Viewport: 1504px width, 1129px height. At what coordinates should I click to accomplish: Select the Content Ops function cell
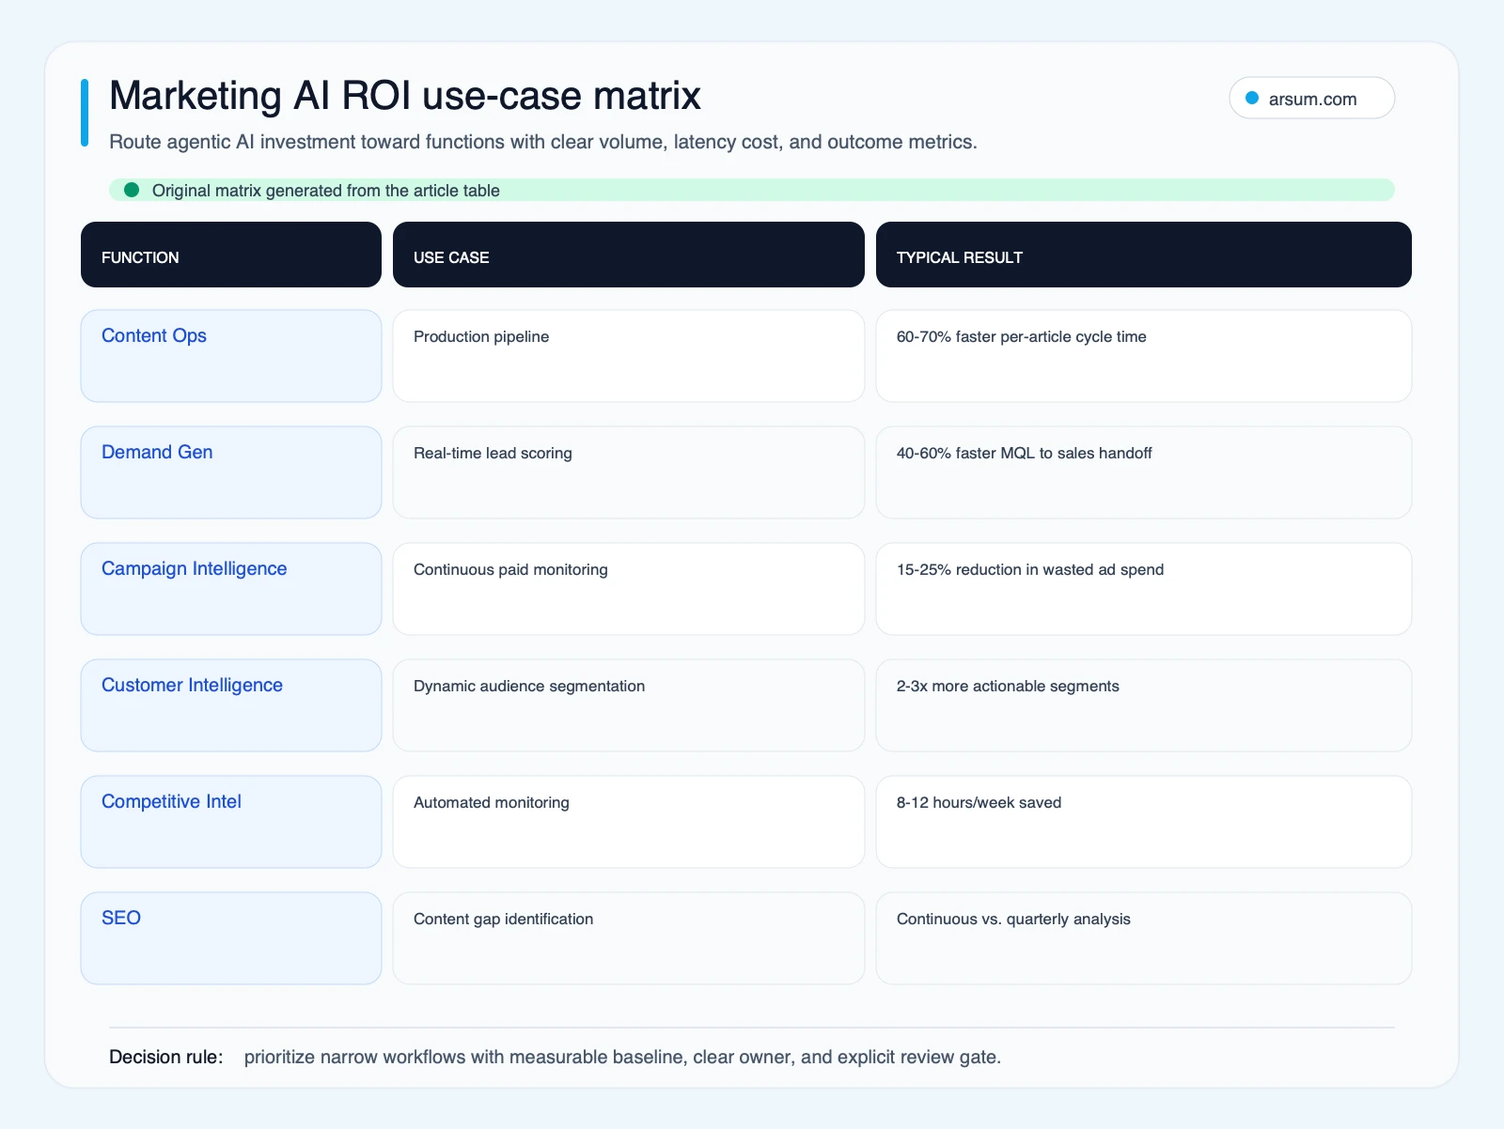[x=231, y=356]
